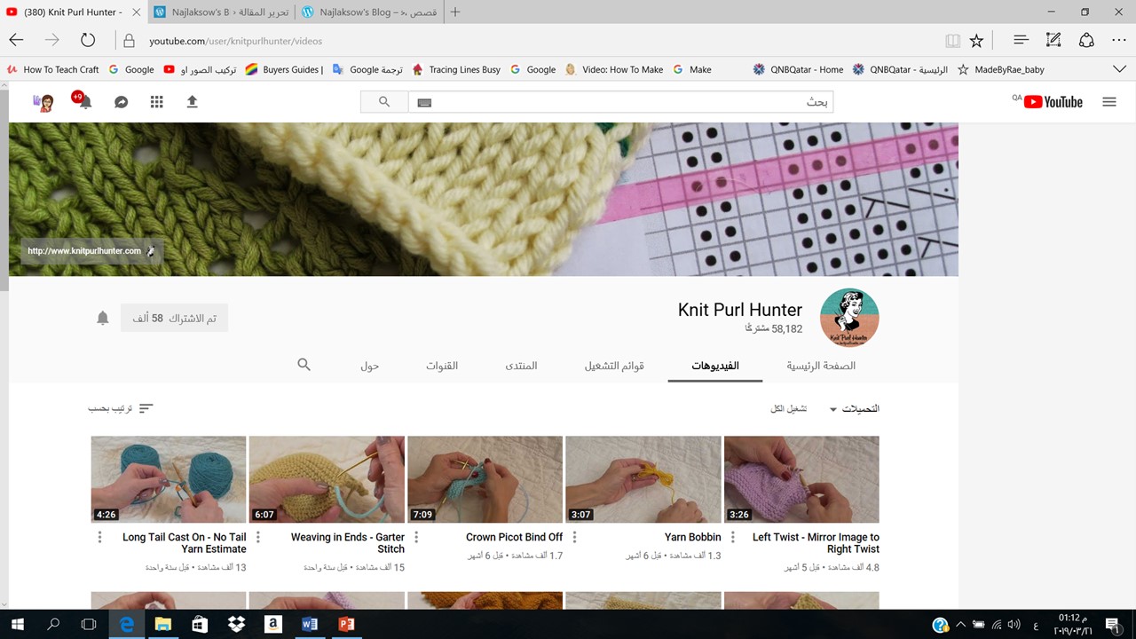
Task: Open YouTube notifications bell in header
Action: pyautogui.click(x=84, y=102)
